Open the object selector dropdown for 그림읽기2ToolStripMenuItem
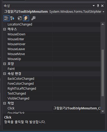The image size is (107, 132). pos(103,12)
